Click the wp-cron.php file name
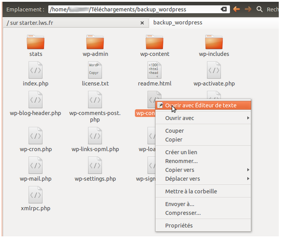 pyautogui.click(x=36, y=149)
